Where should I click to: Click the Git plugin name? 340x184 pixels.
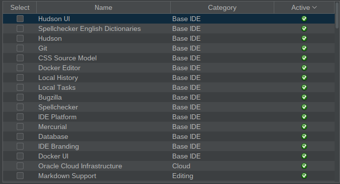43,48
